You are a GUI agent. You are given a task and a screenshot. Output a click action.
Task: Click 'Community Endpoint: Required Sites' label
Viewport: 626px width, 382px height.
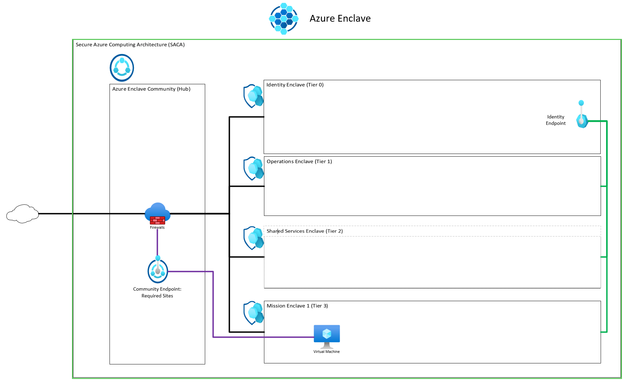coord(157,292)
